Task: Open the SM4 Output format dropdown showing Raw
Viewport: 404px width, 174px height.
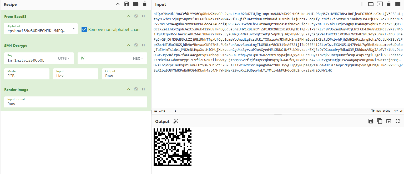Action: point(125,74)
